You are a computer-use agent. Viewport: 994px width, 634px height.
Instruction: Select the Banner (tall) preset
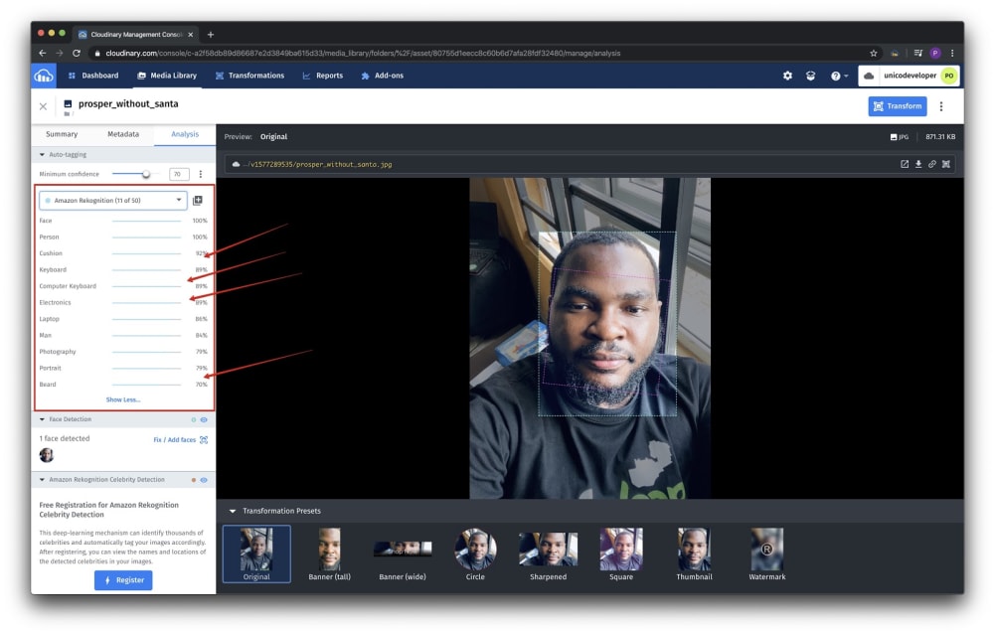pyautogui.click(x=329, y=554)
